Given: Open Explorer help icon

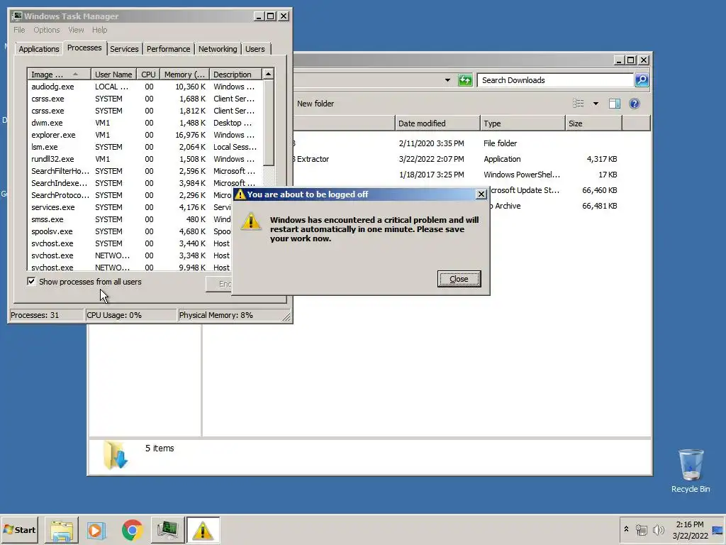Looking at the screenshot, I should pos(635,104).
